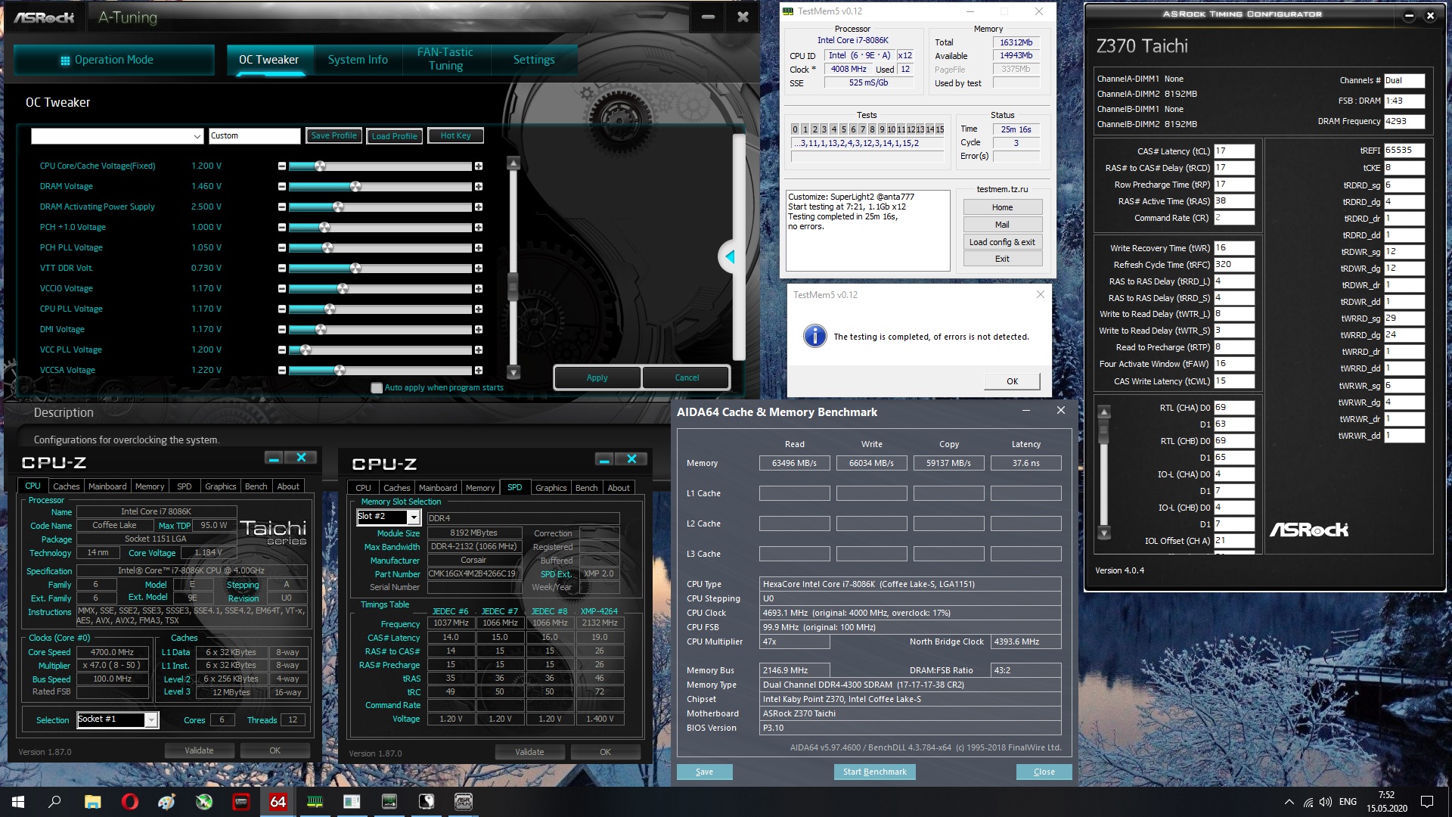This screenshot has height=817, width=1452.
Task: Click test number 10 box in TestMem5
Action: [891, 129]
